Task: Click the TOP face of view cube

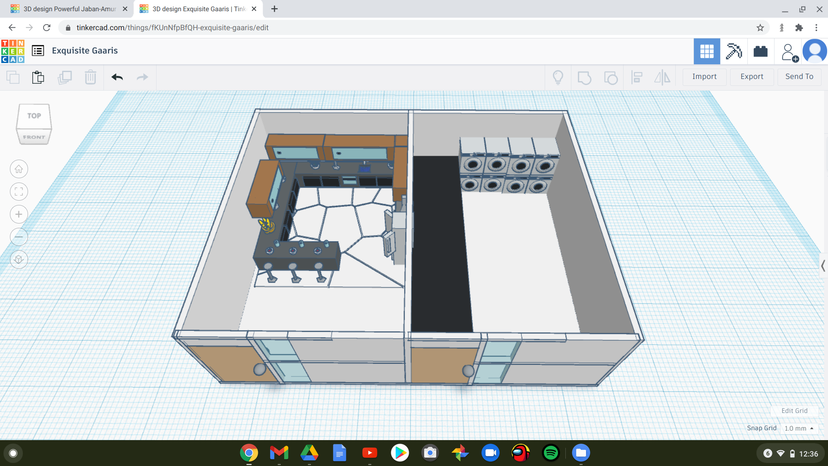Action: point(34,116)
